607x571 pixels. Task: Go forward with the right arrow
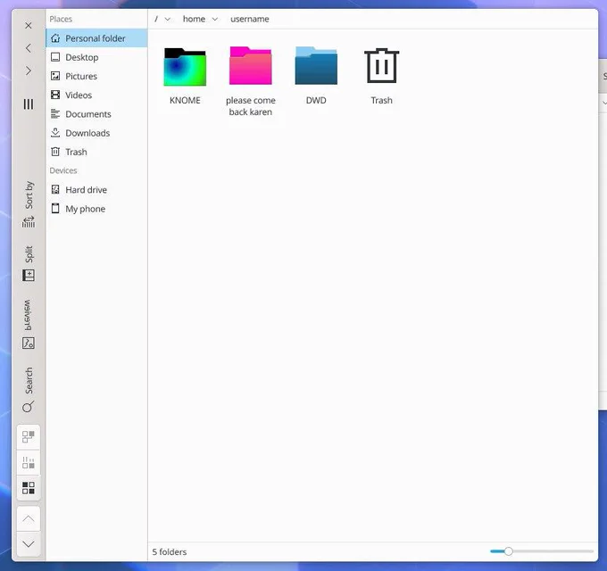[x=29, y=70]
